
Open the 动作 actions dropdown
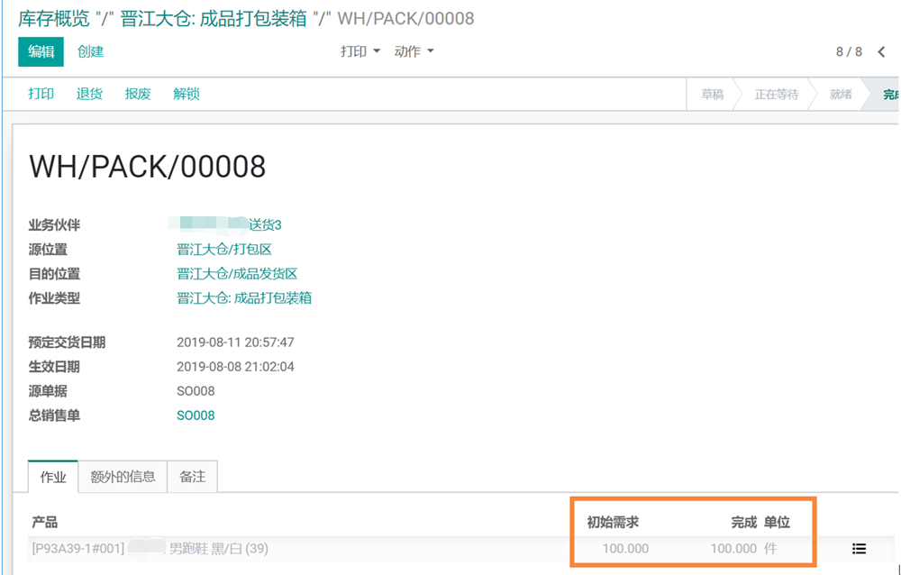click(414, 51)
